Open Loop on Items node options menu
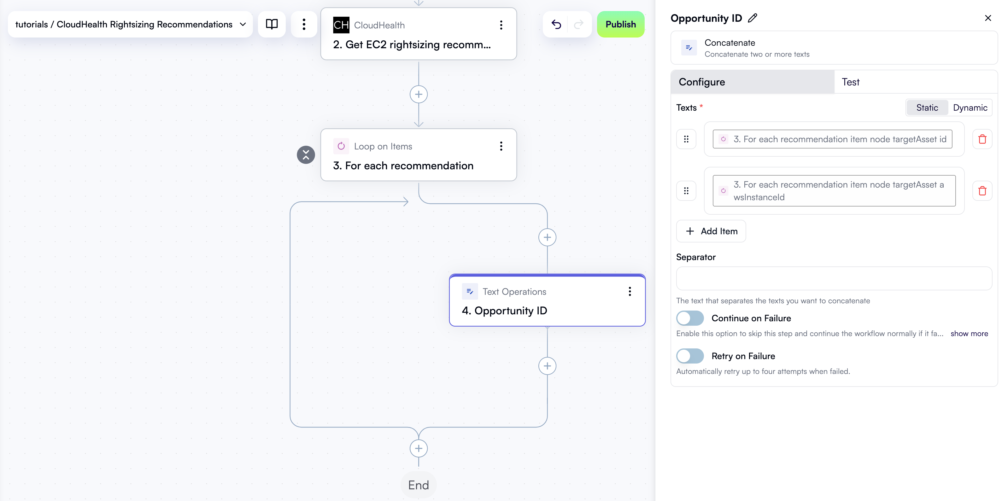The height and width of the screenshot is (501, 1002). [501, 146]
